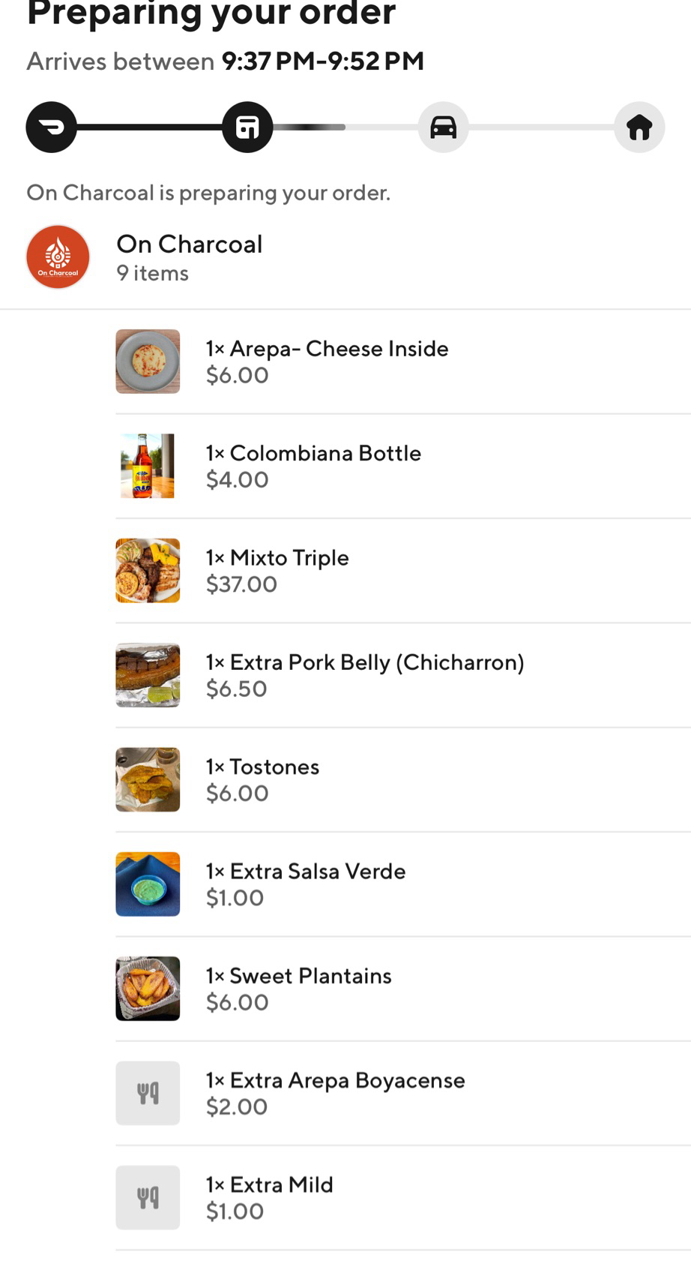This screenshot has width=691, height=1273.
Task: Open the On Charcoal store name link
Action: [190, 245]
